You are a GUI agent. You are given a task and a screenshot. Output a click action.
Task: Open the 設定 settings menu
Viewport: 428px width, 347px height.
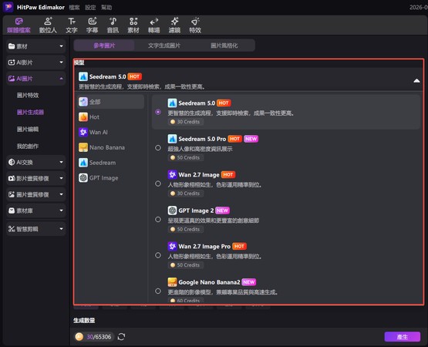tap(90, 8)
